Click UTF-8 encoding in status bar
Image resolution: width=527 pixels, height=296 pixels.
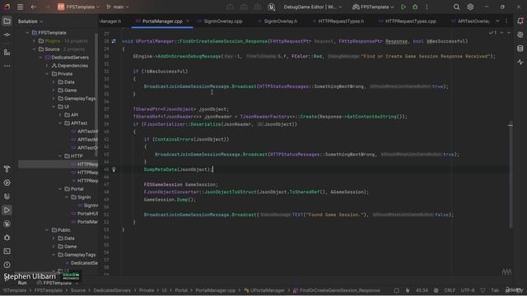click(x=468, y=290)
